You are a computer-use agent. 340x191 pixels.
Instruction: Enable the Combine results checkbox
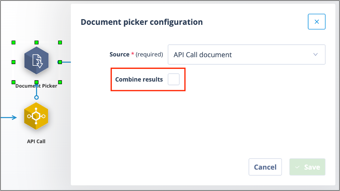click(173, 79)
